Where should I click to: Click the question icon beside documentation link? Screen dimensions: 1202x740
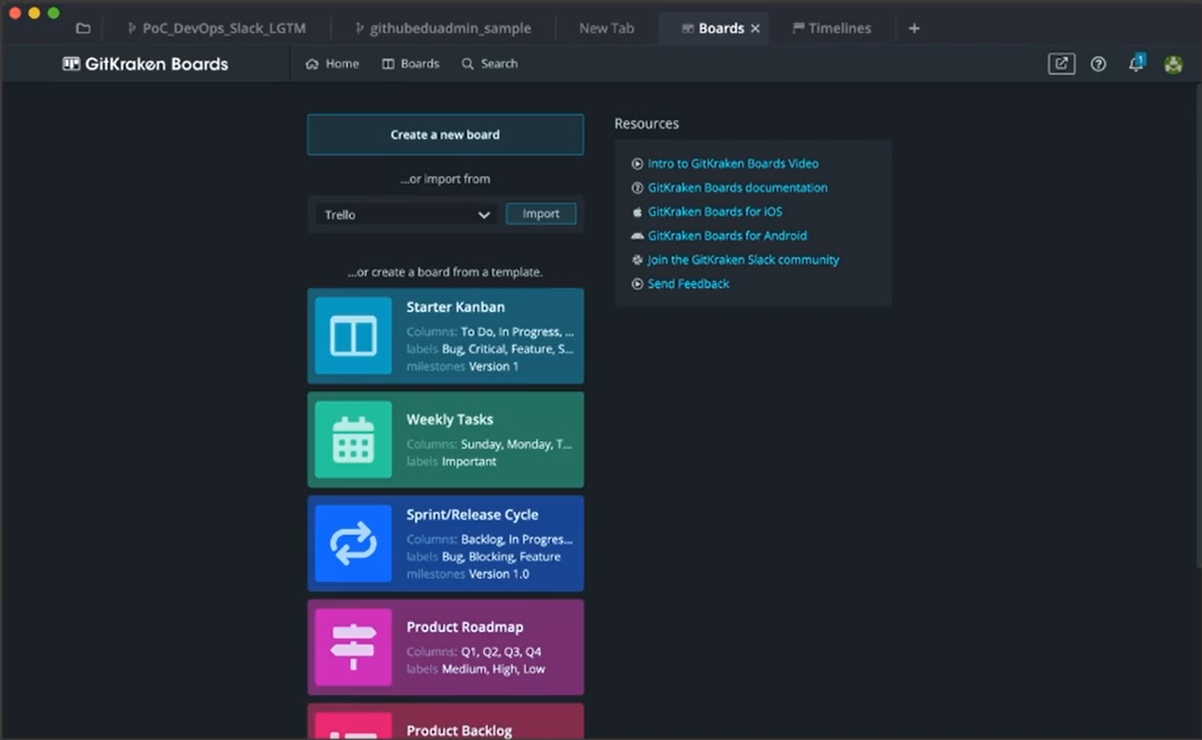(x=637, y=188)
